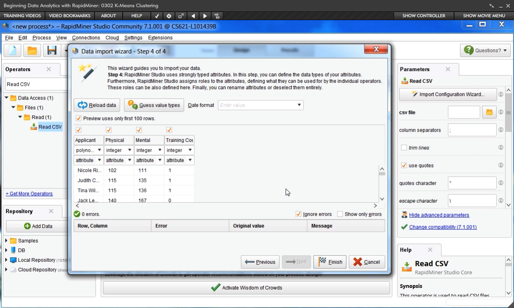
Task: Enable Show only errors checkbox
Action: click(340, 214)
